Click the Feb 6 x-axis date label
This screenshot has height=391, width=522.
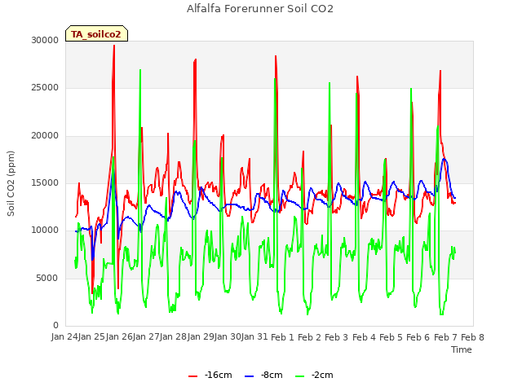coord(418,337)
